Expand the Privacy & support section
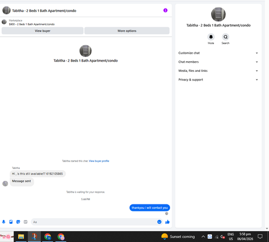This screenshot has height=242, width=269. click(218, 80)
